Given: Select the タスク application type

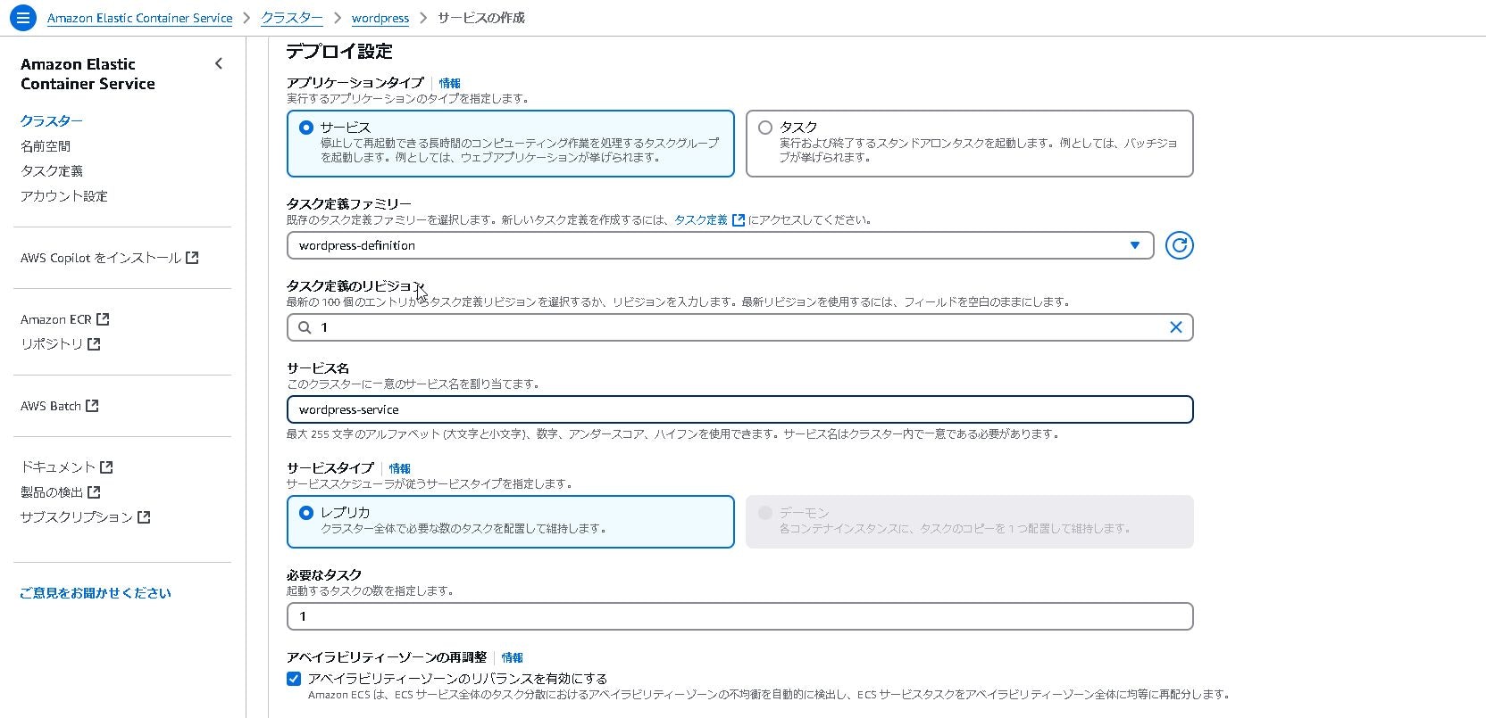Looking at the screenshot, I should (969, 144).
